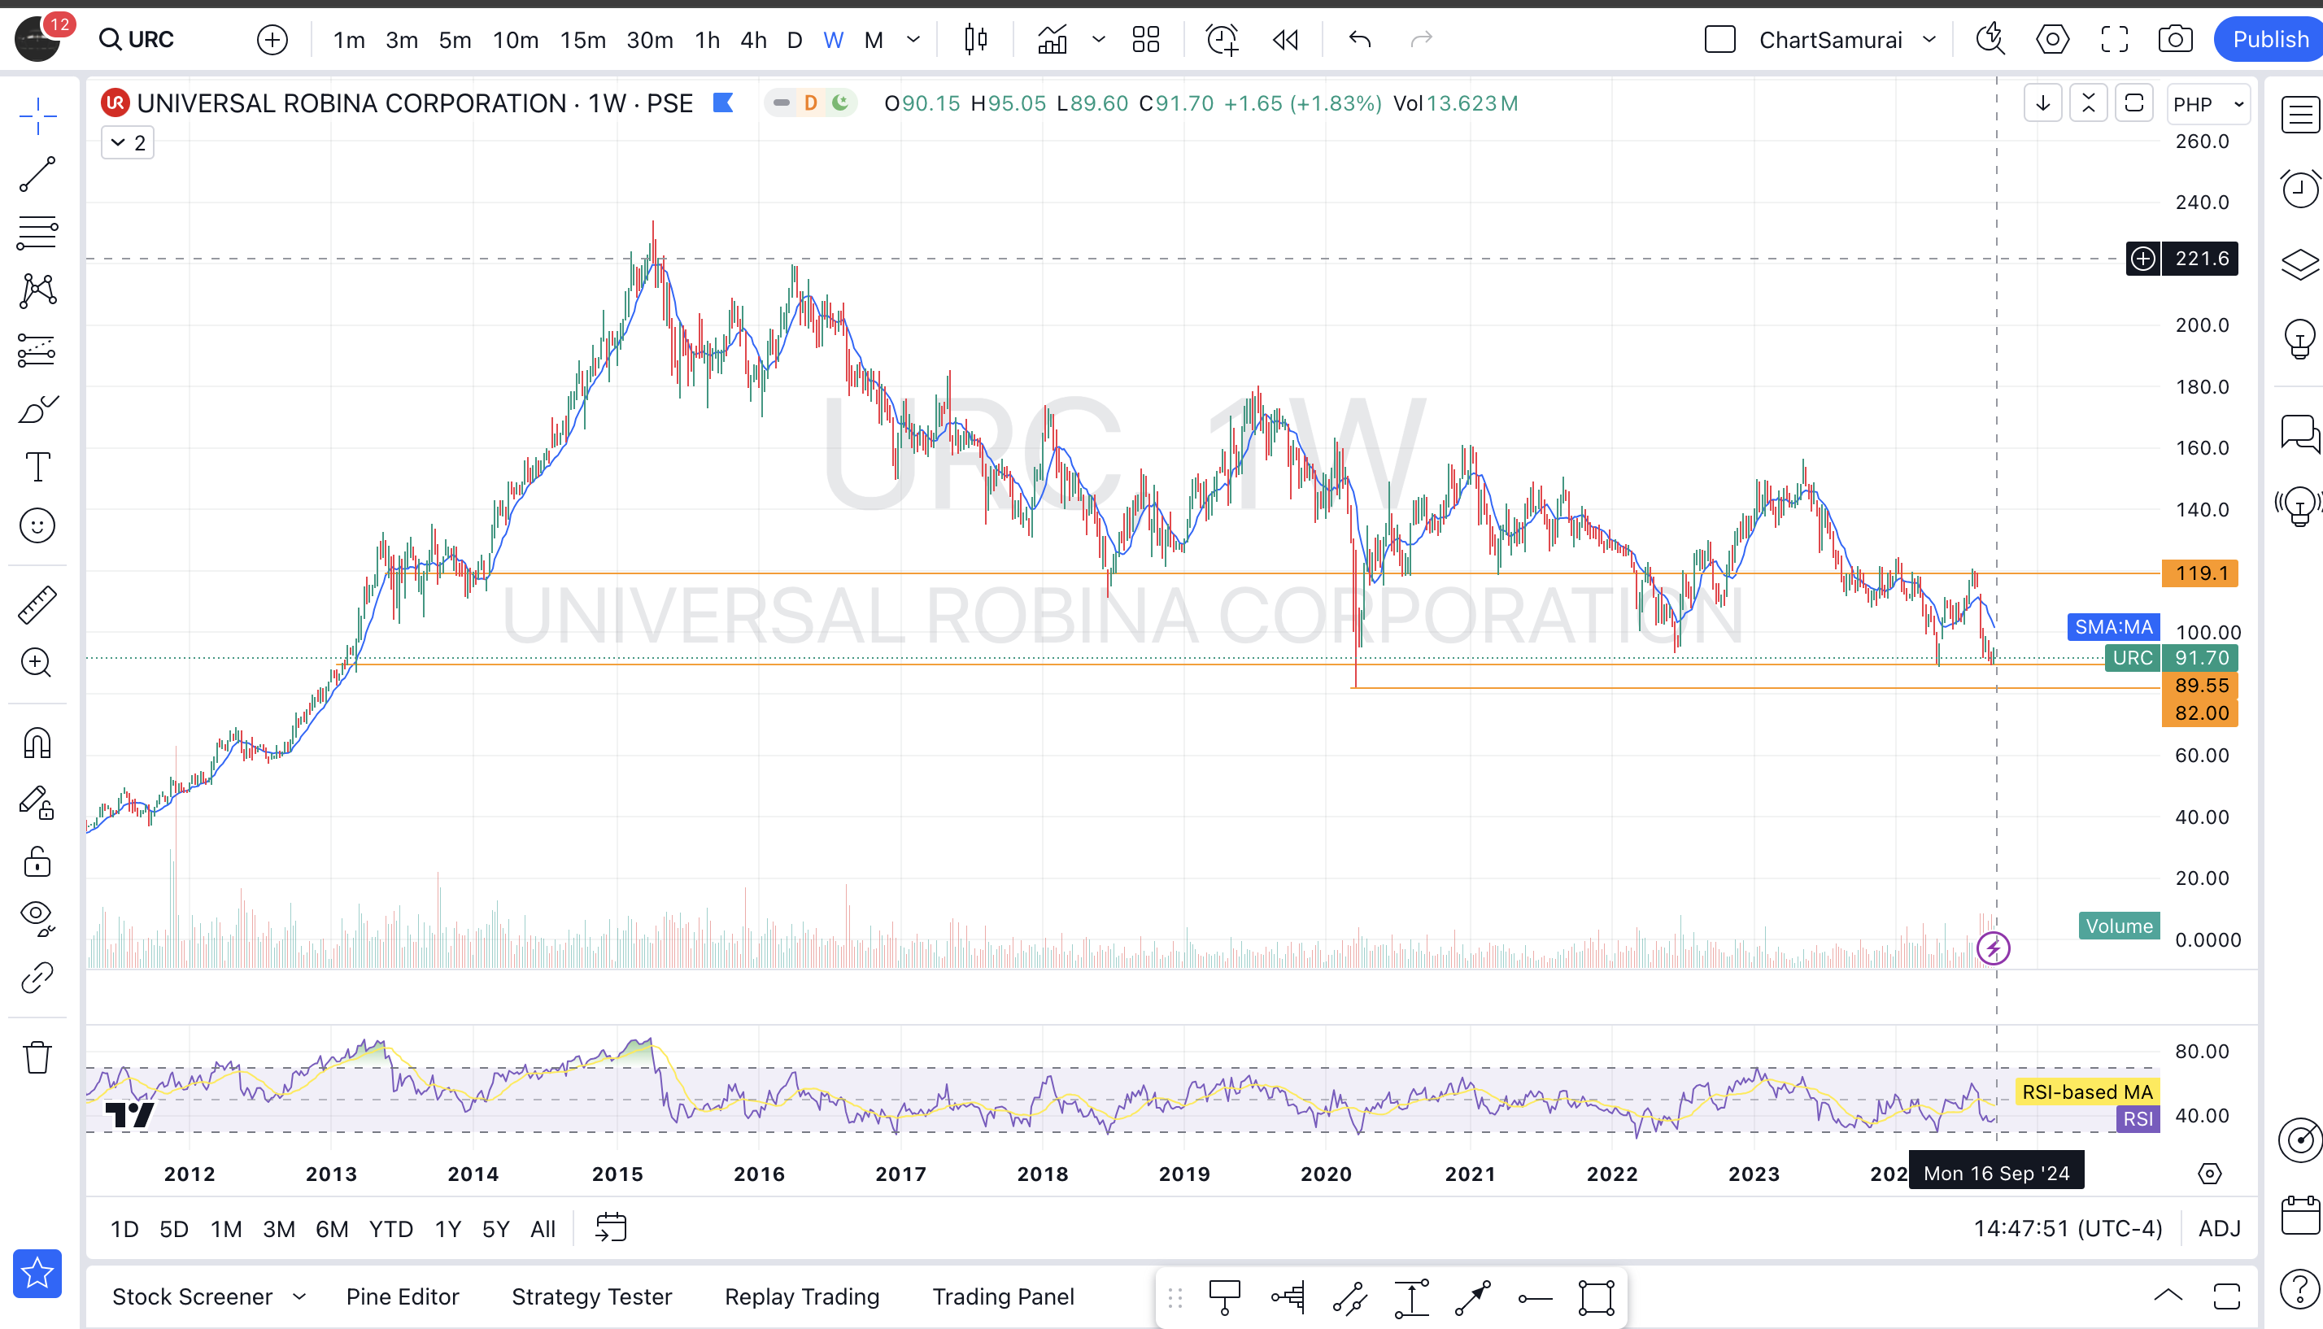Click the down-arrow pane button

2042,103
